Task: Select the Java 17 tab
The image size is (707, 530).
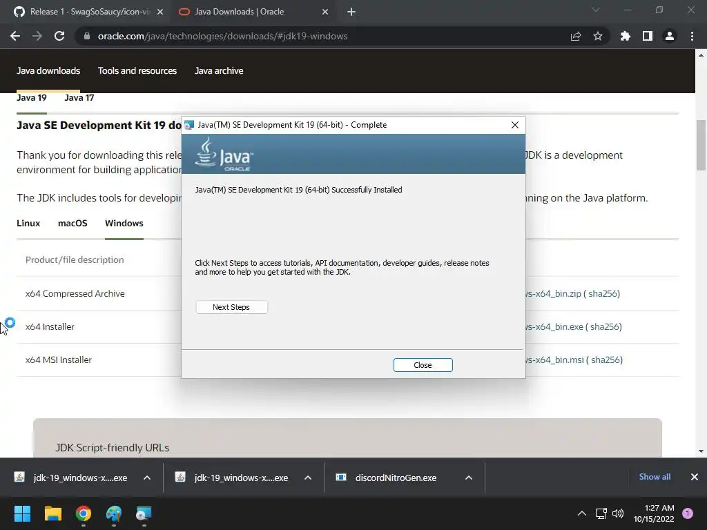Action: (x=79, y=98)
